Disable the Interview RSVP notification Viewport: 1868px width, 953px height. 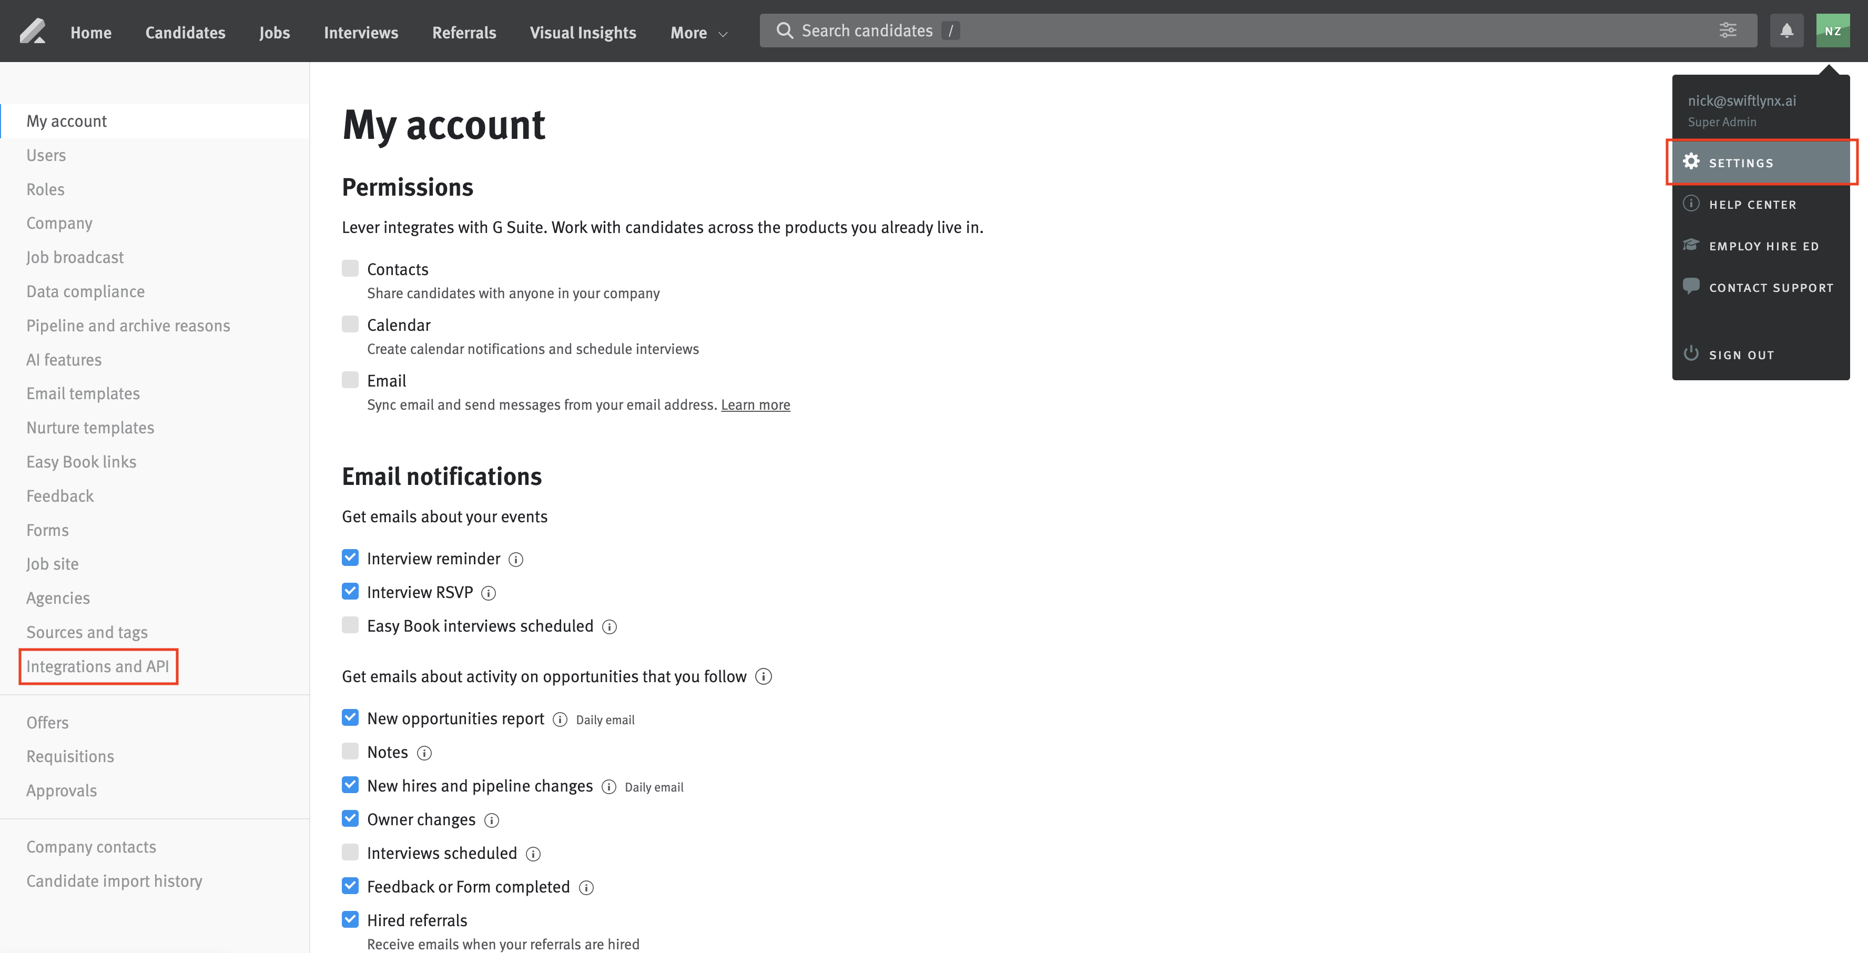(x=350, y=591)
